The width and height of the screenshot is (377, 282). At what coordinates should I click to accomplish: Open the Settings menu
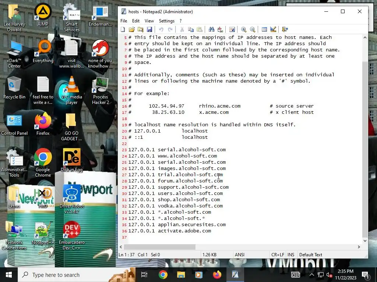(x=167, y=21)
